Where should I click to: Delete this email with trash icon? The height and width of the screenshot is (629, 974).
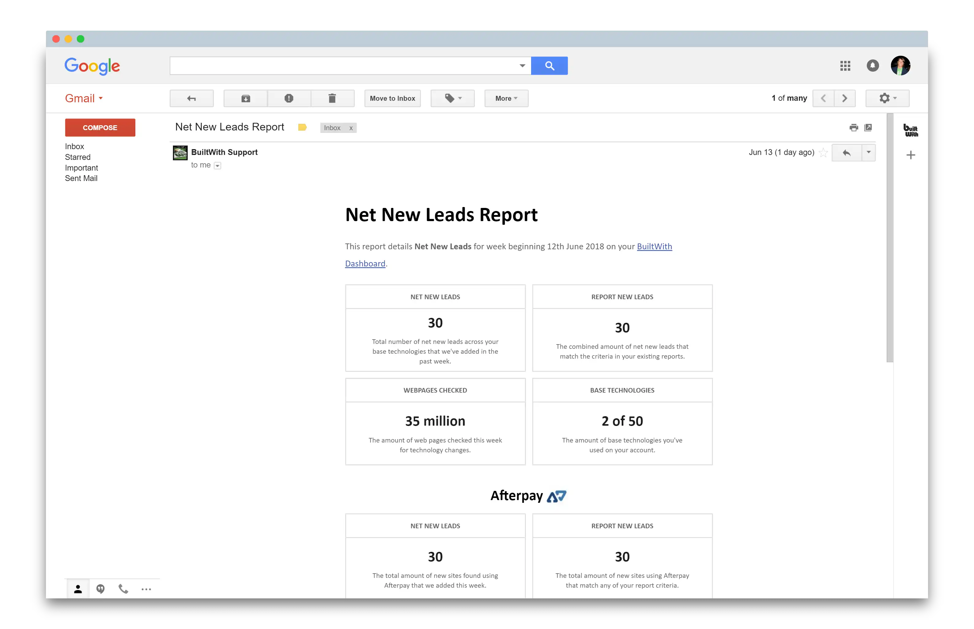pos(332,98)
